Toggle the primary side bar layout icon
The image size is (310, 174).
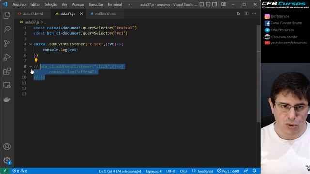[x=201, y=4]
